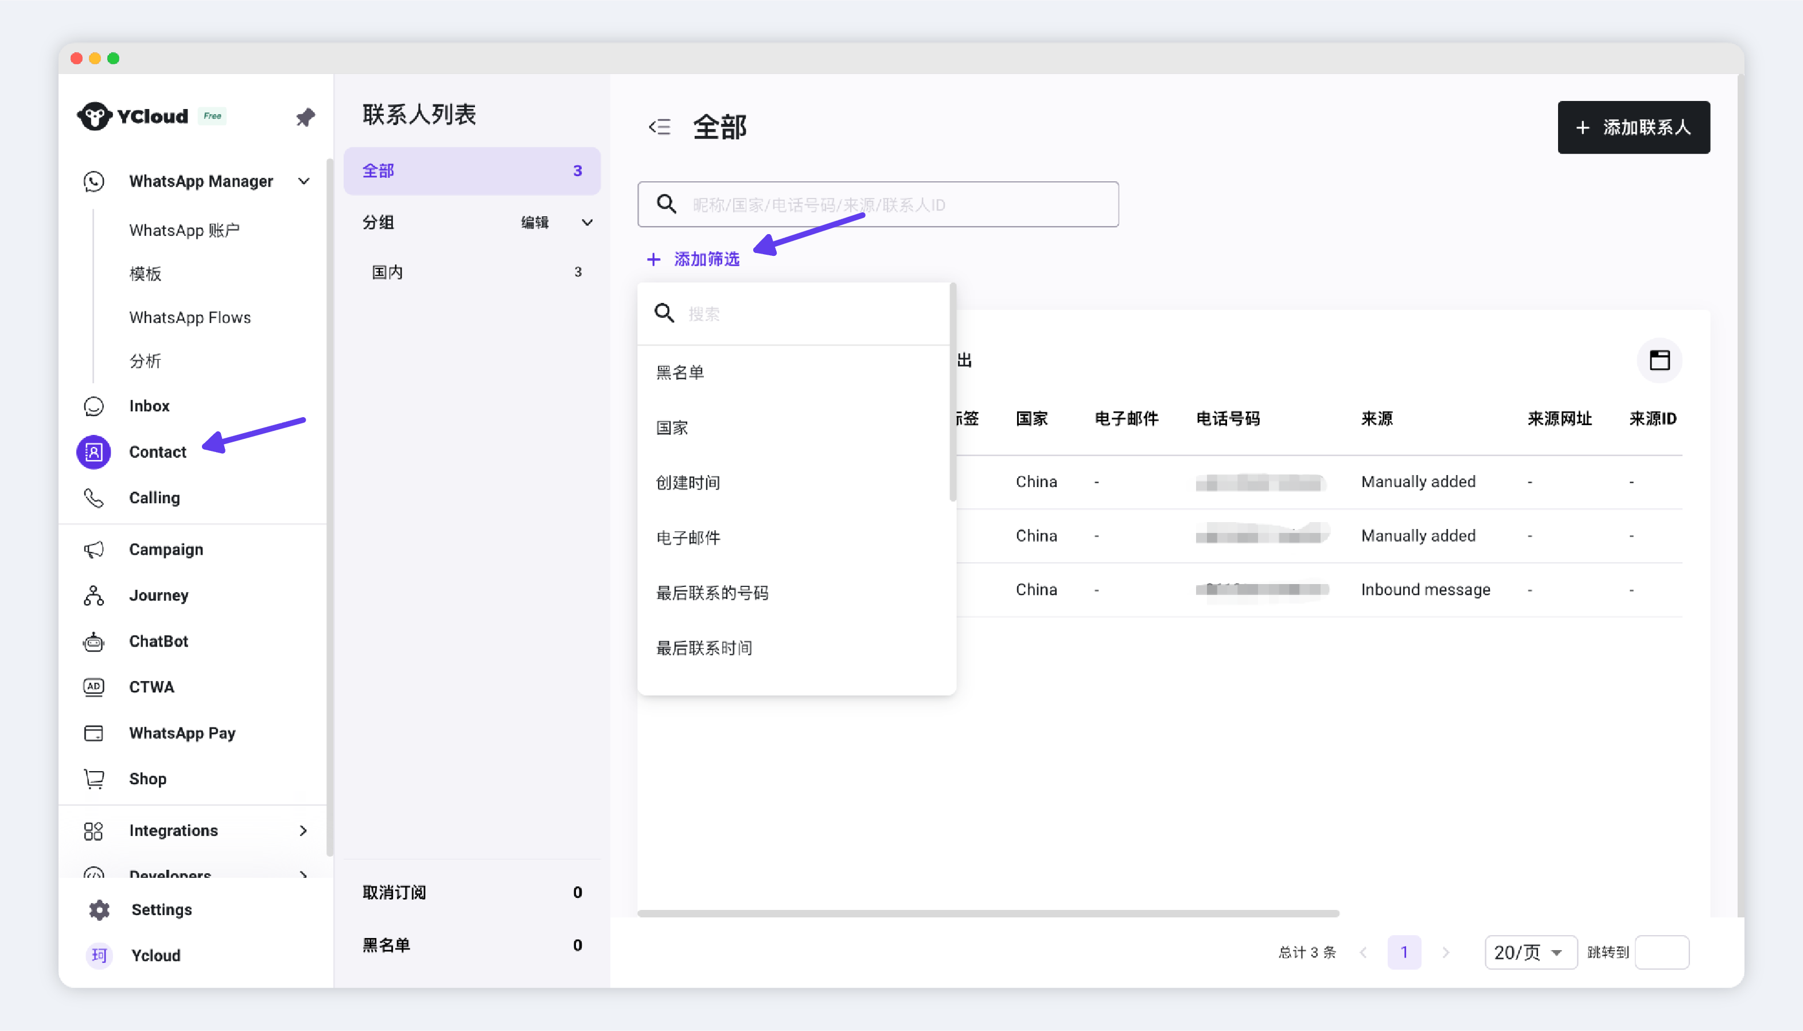Open Settings gear icon
1803x1031 pixels.
tap(99, 910)
